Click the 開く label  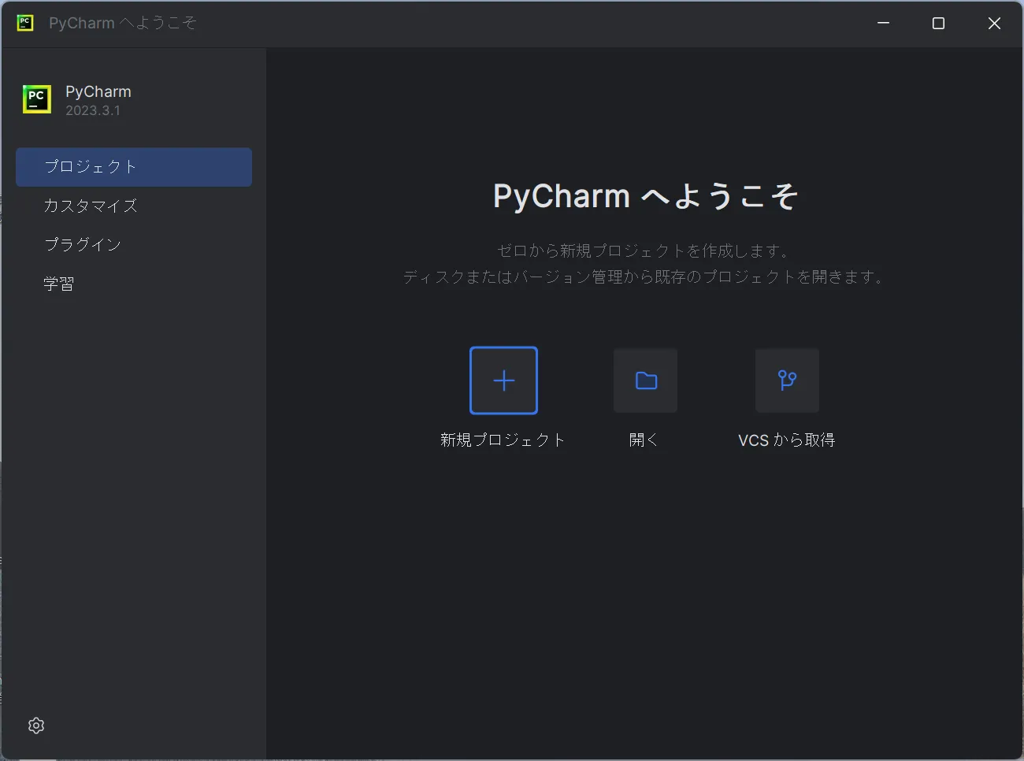[644, 440]
